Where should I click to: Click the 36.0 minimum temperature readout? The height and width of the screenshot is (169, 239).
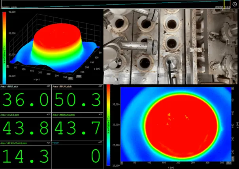point(26,100)
